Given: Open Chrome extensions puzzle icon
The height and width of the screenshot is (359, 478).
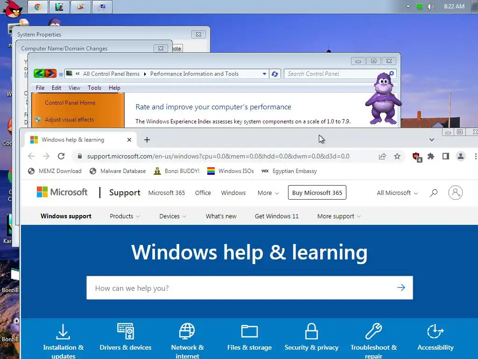Looking at the screenshot, I should coord(431,156).
